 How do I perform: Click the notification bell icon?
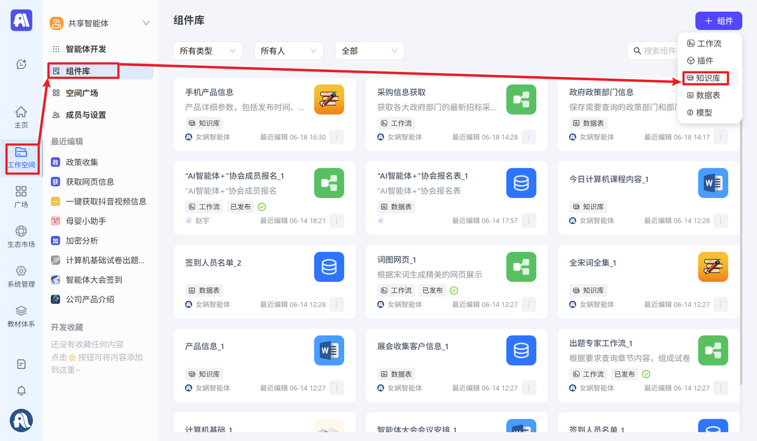point(21,391)
